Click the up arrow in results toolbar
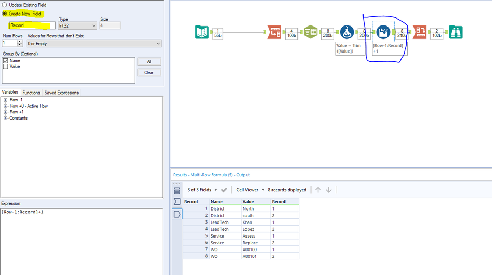This screenshot has width=492, height=275. pyautogui.click(x=318, y=190)
